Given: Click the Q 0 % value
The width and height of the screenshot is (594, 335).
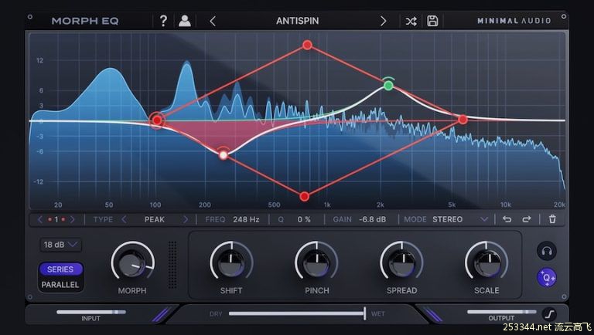Looking at the screenshot, I should 304,219.
